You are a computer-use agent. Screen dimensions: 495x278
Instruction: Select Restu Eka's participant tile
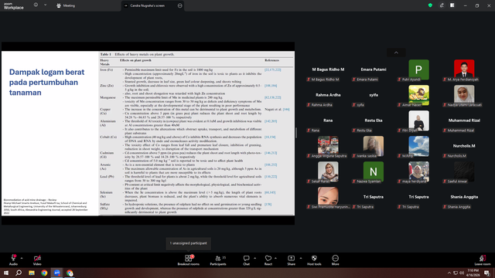(374, 121)
